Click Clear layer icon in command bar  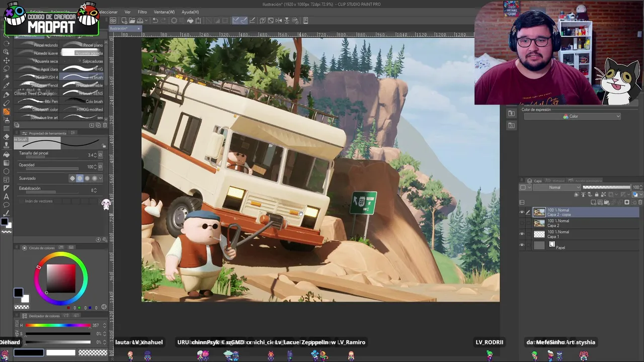pos(174,20)
